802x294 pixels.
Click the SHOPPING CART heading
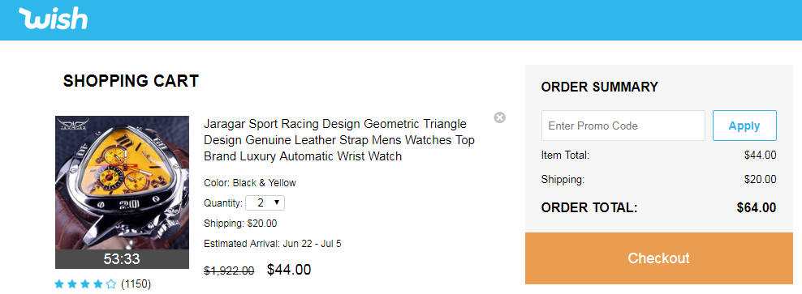pyautogui.click(x=131, y=81)
